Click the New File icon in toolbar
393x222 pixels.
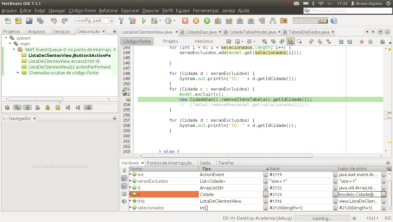click(x=8, y=21)
